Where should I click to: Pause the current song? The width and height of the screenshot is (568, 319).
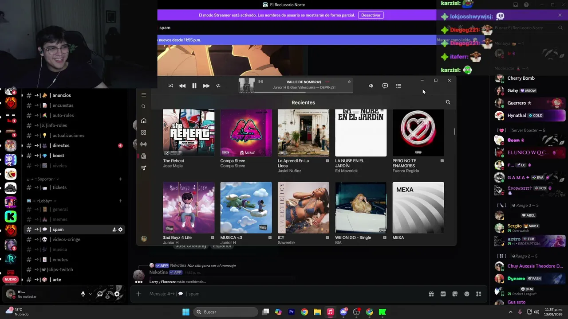pos(194,86)
